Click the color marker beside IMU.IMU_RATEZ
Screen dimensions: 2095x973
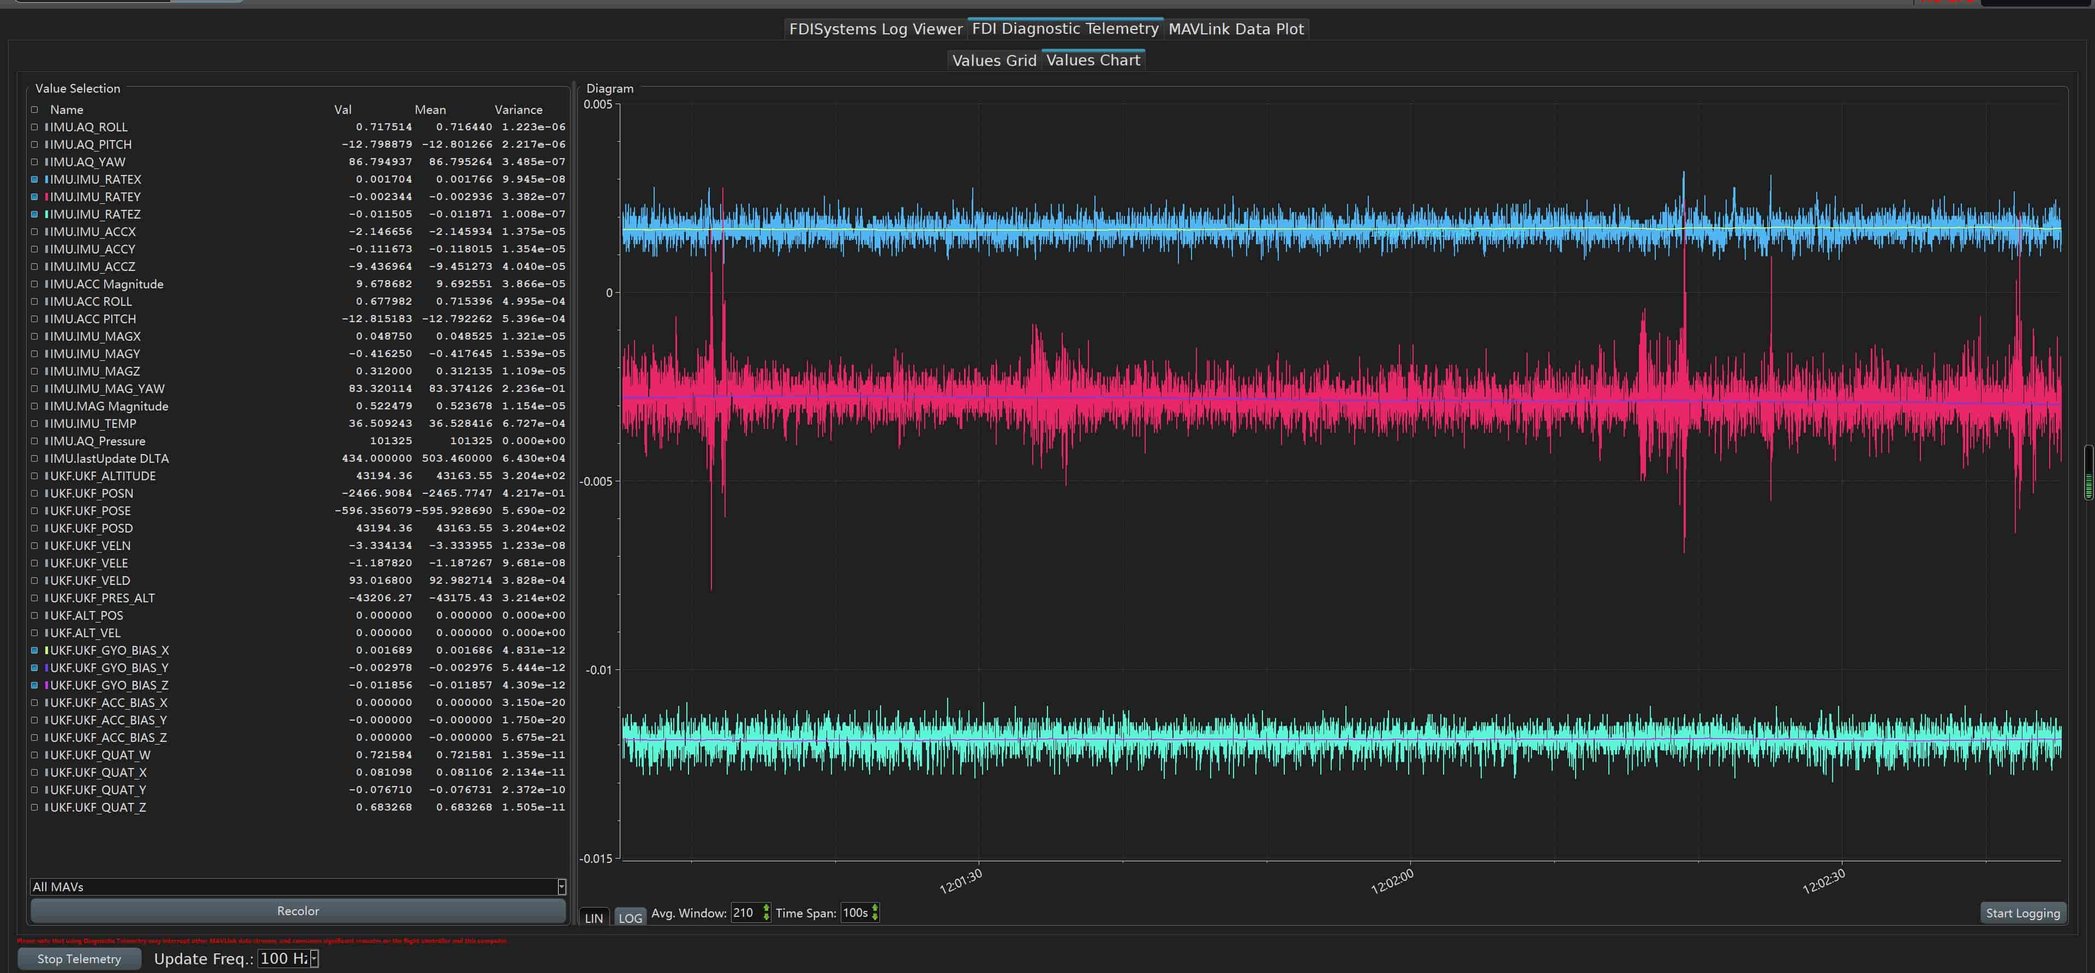coord(46,215)
